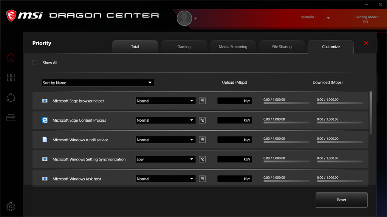Open the settings gear icon

tap(11, 206)
